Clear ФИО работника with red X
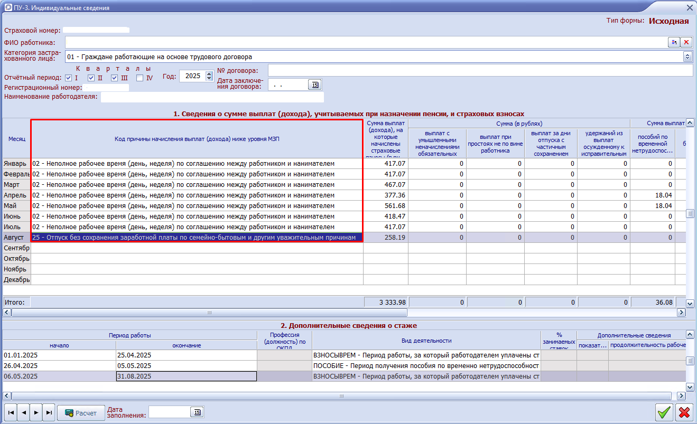Viewport: 697px width, 424px height. [686, 42]
